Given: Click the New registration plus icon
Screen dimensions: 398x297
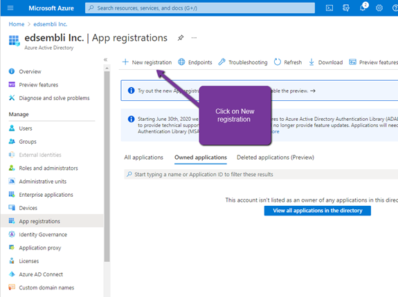Looking at the screenshot, I should tap(125, 62).
